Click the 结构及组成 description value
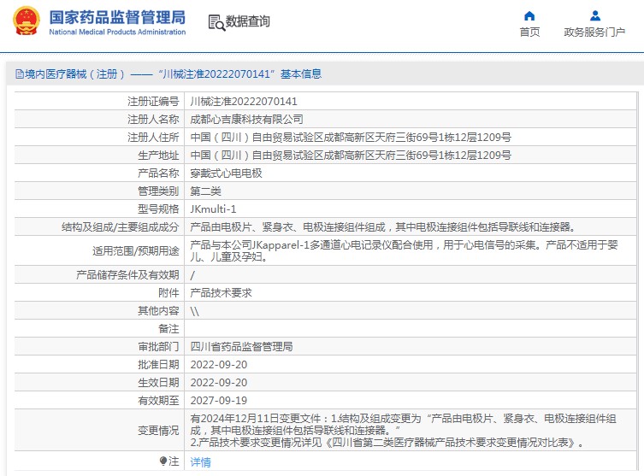The height and width of the screenshot is (476, 644). pos(382,227)
